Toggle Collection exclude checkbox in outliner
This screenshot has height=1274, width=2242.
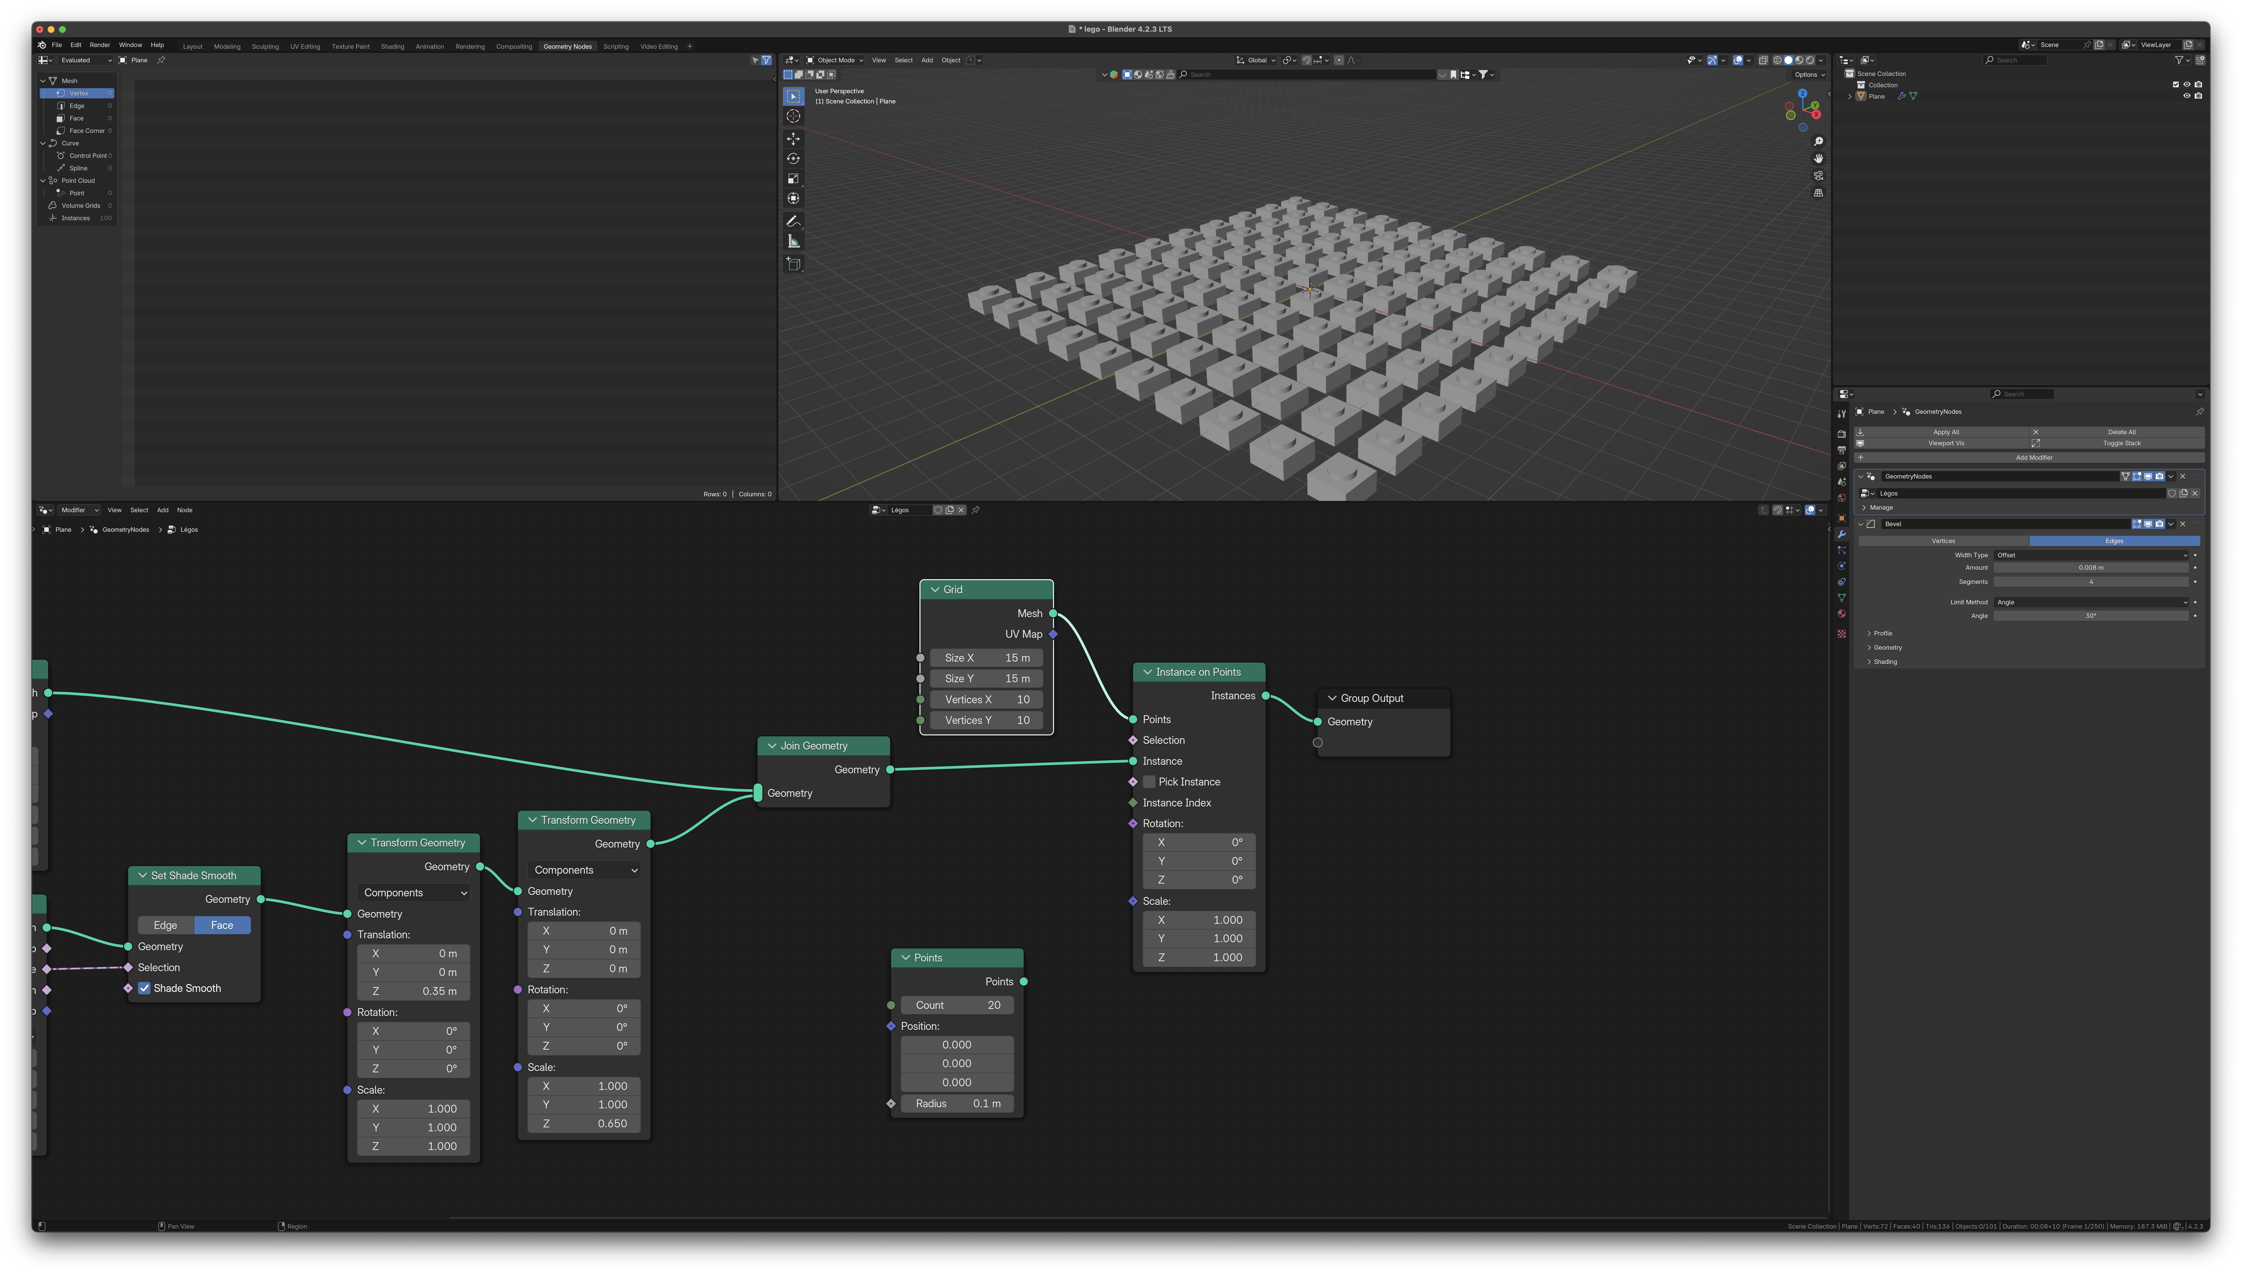pyautogui.click(x=2175, y=85)
